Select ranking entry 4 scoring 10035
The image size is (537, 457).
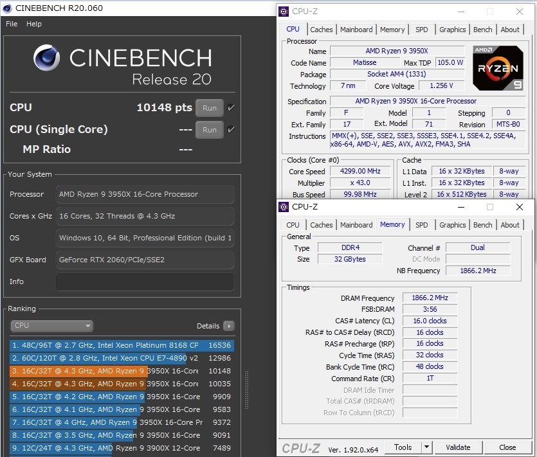(122, 384)
